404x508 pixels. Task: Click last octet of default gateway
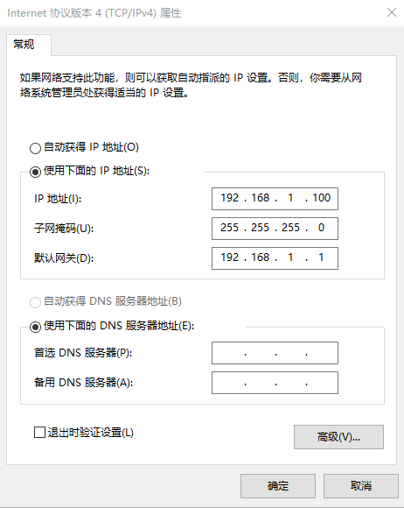click(x=321, y=258)
